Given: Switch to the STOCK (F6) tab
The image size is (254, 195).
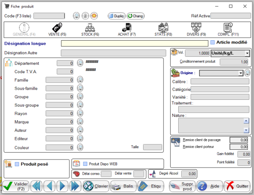Looking at the screenshot, I should coord(90,29).
